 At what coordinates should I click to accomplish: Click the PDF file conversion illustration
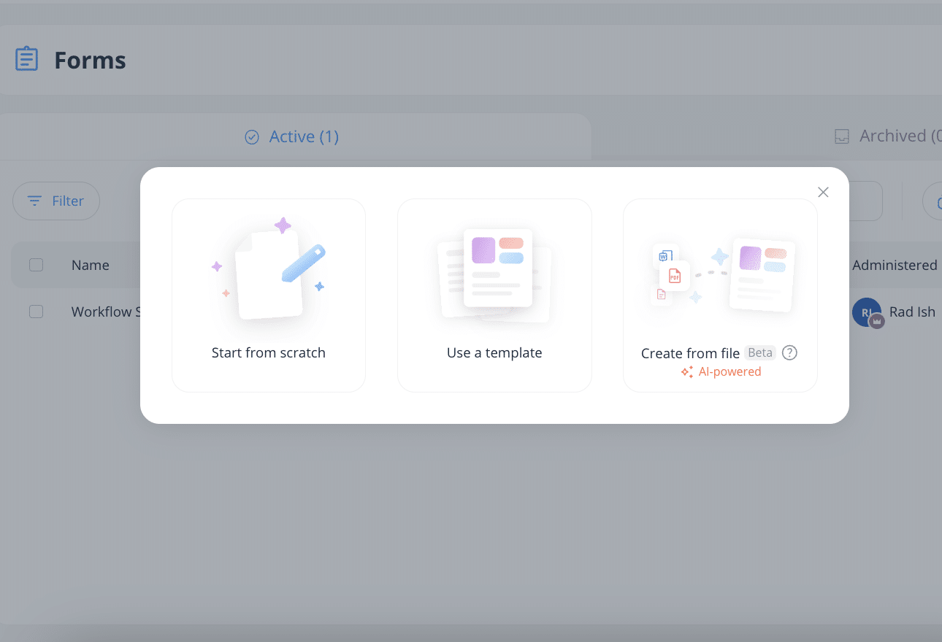tap(723, 274)
